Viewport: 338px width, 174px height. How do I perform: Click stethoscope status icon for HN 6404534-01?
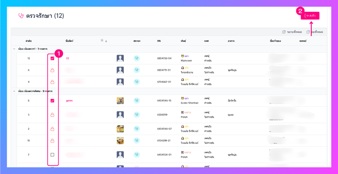[136, 155]
